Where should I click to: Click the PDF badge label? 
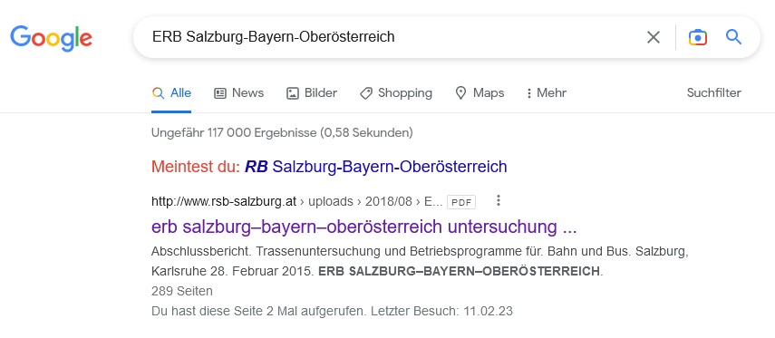point(461,202)
